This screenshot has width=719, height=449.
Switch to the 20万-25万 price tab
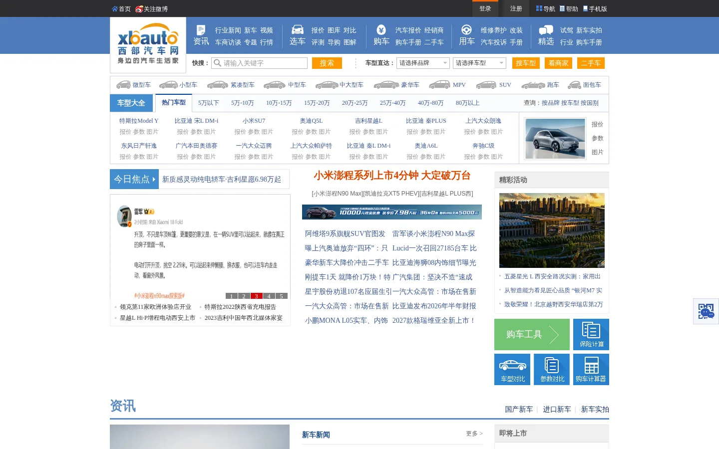point(355,103)
